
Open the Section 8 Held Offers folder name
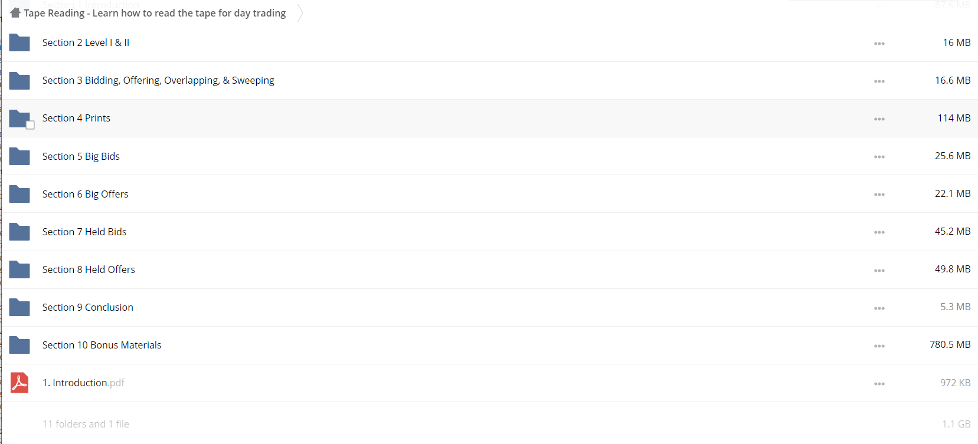(x=89, y=269)
